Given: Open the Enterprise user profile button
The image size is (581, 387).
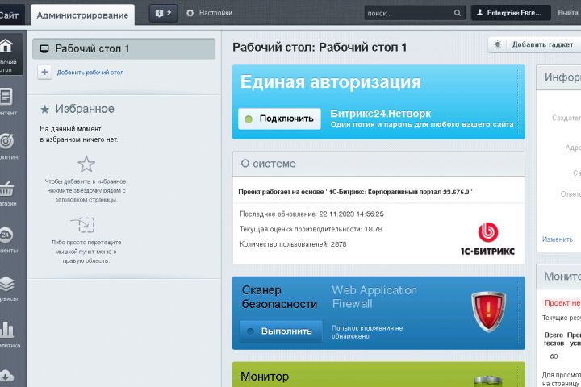Looking at the screenshot, I should [511, 13].
